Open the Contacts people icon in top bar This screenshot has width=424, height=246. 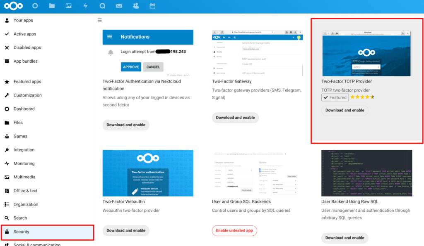pyautogui.click(x=136, y=6)
